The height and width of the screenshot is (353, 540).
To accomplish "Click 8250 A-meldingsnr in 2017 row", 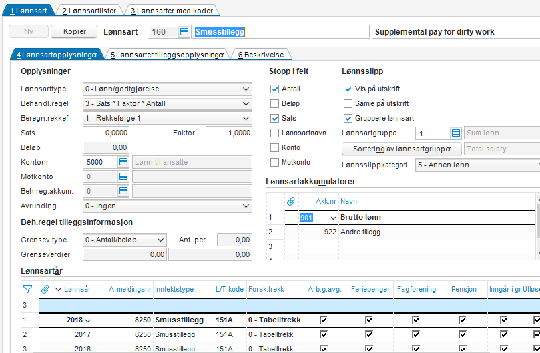I will (x=143, y=334).
